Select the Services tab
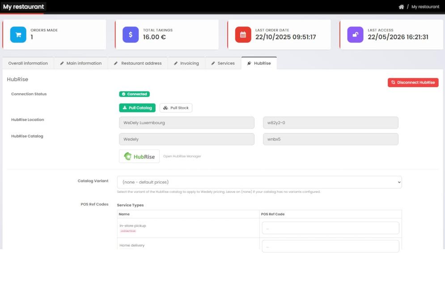 223,63
